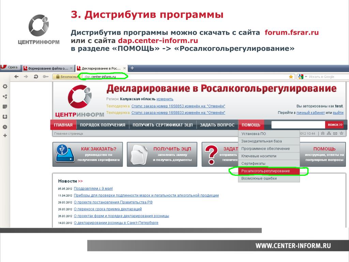Open the ПОРЯДОК ПОЛУЧЕНИЯ menu item
The width and height of the screenshot is (349, 262).
click(x=102, y=125)
